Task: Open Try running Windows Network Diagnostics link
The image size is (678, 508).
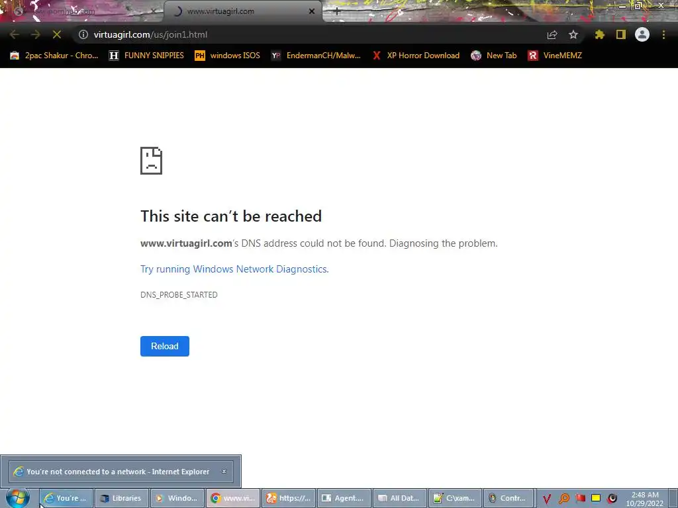Action: pos(234,269)
